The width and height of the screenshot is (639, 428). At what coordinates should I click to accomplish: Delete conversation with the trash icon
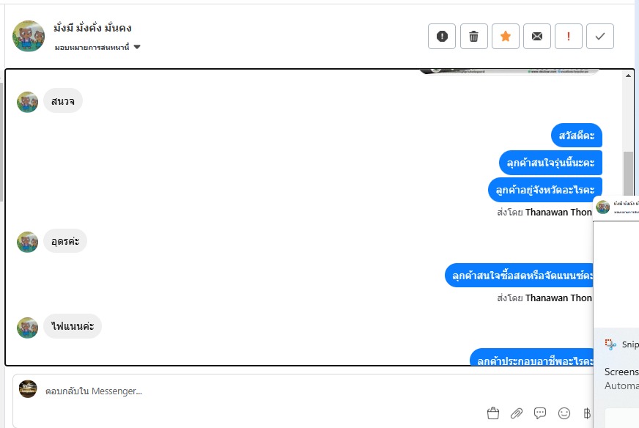click(473, 37)
